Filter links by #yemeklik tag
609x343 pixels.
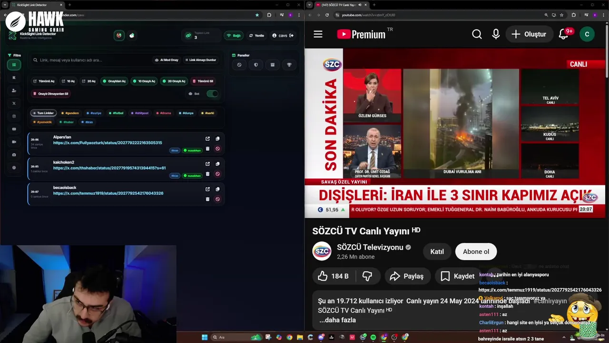[x=43, y=122]
